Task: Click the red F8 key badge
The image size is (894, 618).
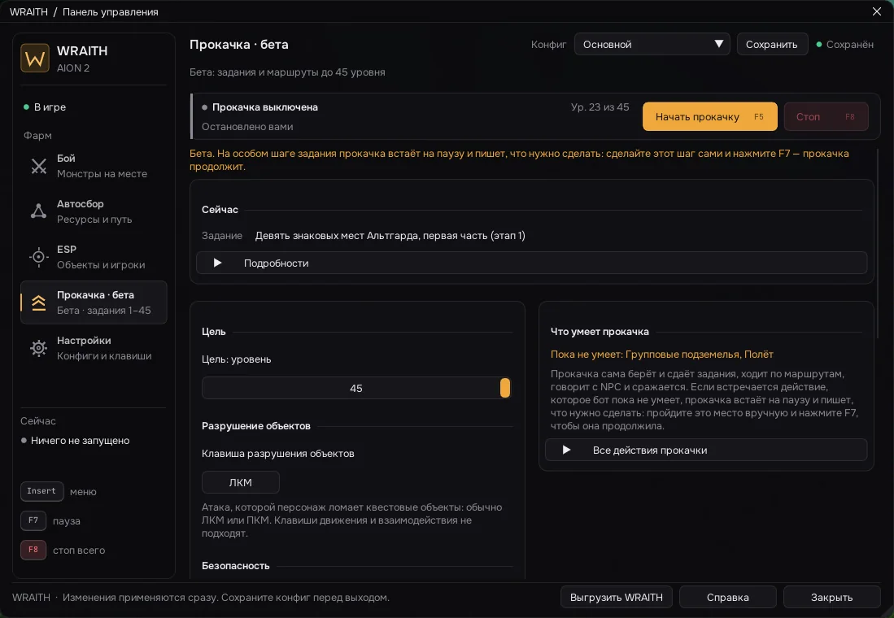Action: click(33, 551)
